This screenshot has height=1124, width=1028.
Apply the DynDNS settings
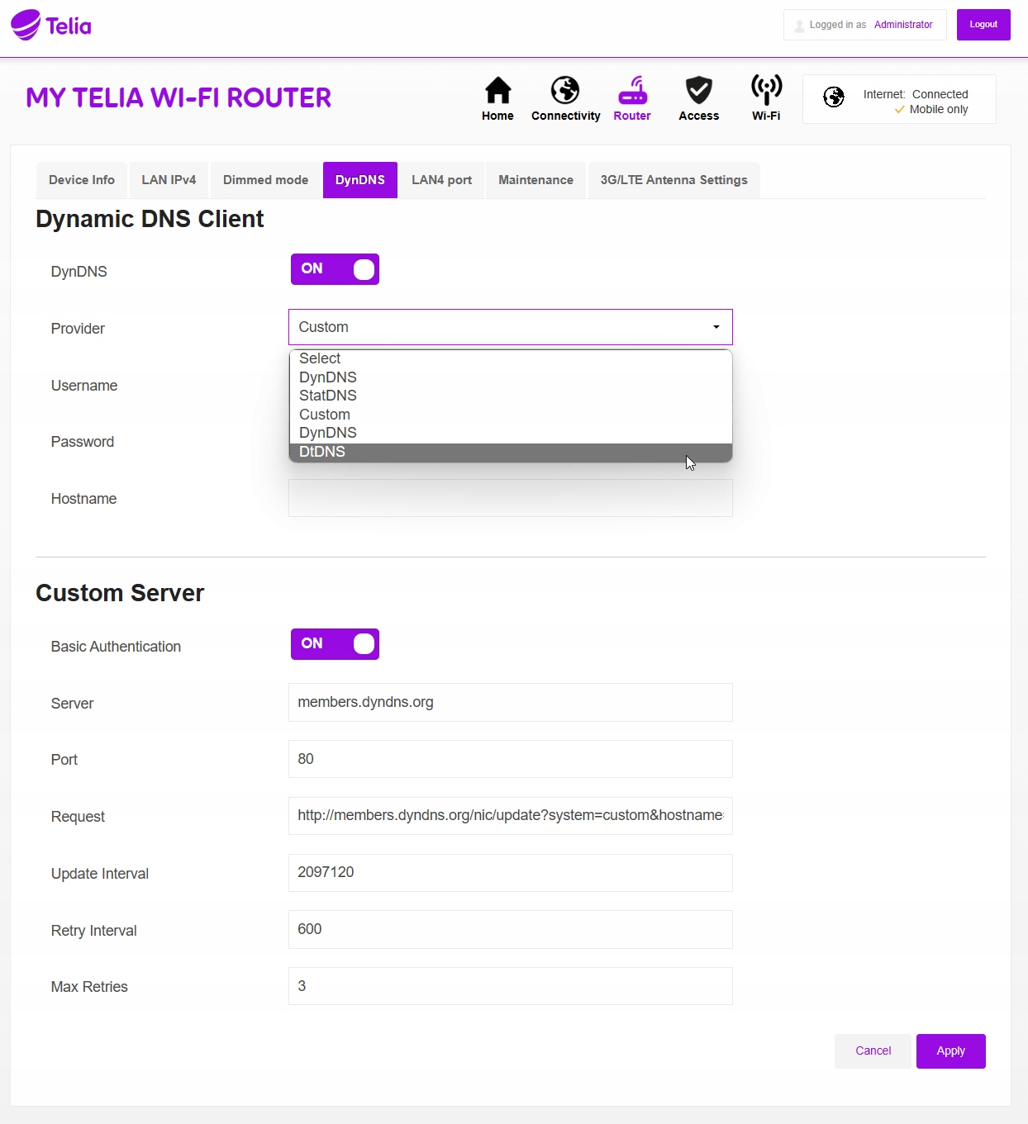pyautogui.click(x=950, y=1051)
